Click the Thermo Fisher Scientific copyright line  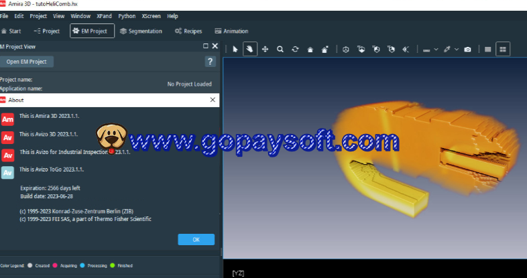click(x=85, y=219)
